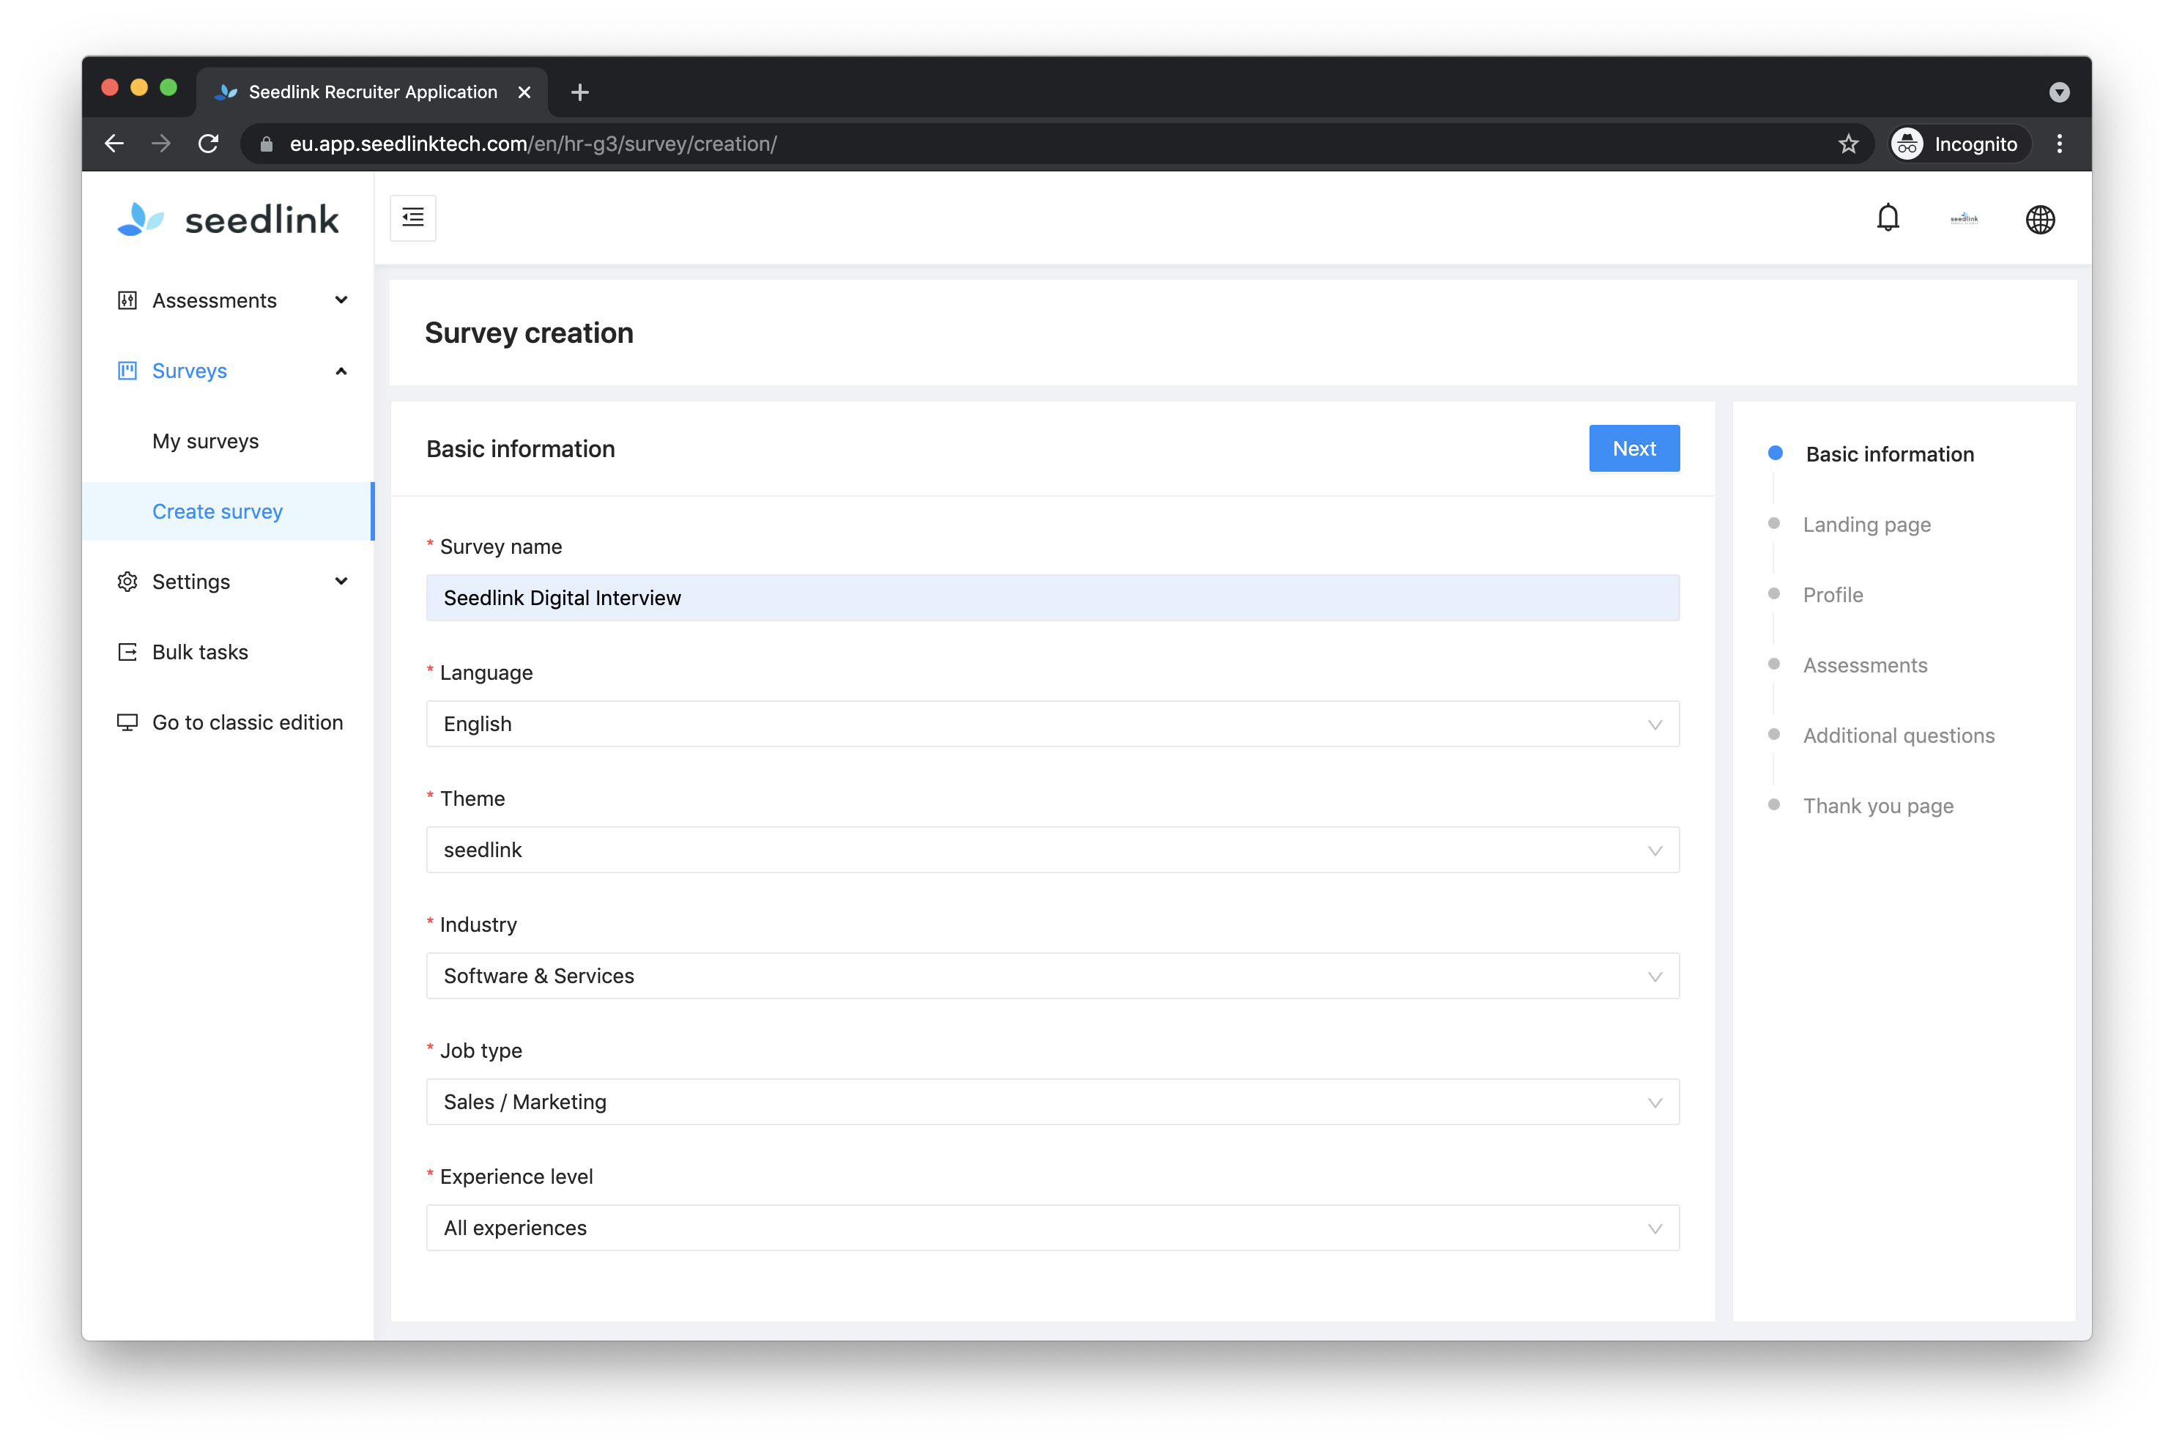Screen dimensions: 2174x1449
Task: Click the Assessments sidebar icon
Action: (127, 300)
